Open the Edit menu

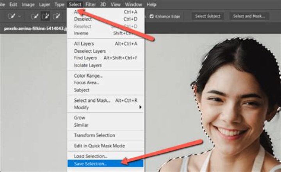coord(13,4)
